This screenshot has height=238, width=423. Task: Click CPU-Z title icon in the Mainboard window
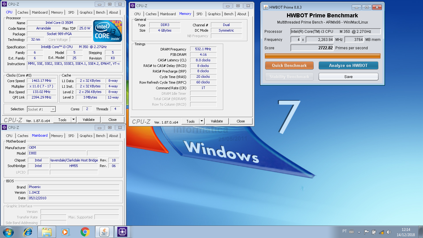coord(4,127)
